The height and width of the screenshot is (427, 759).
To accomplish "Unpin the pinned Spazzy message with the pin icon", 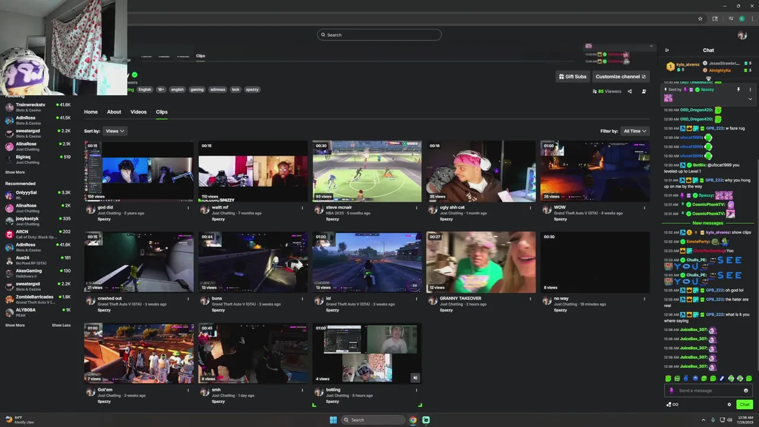I will point(738,90).
